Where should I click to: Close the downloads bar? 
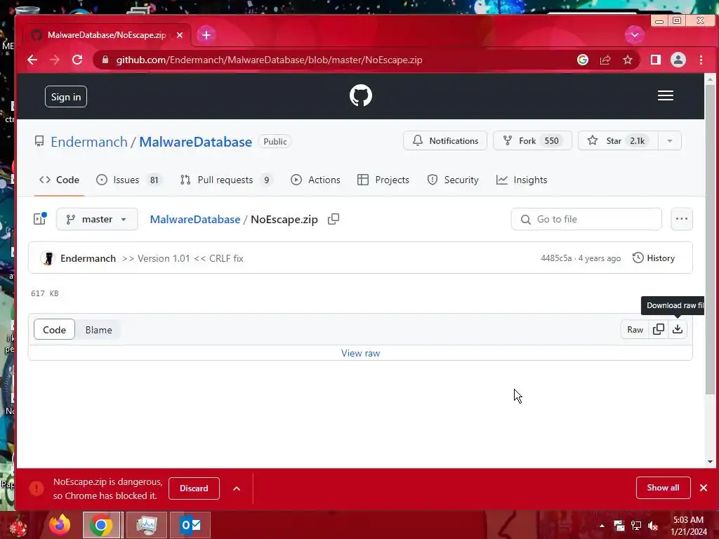704,488
